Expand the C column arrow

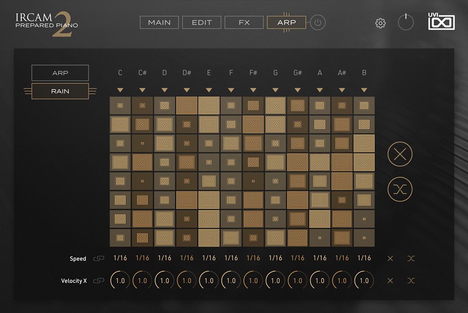pyautogui.click(x=120, y=90)
